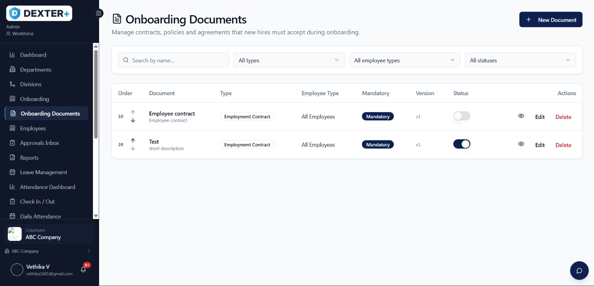
Task: Edit the Test document
Action: pyautogui.click(x=540, y=145)
